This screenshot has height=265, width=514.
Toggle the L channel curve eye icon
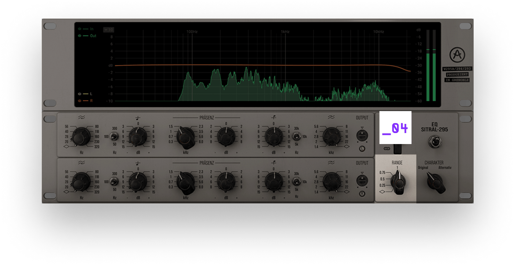[x=79, y=94]
